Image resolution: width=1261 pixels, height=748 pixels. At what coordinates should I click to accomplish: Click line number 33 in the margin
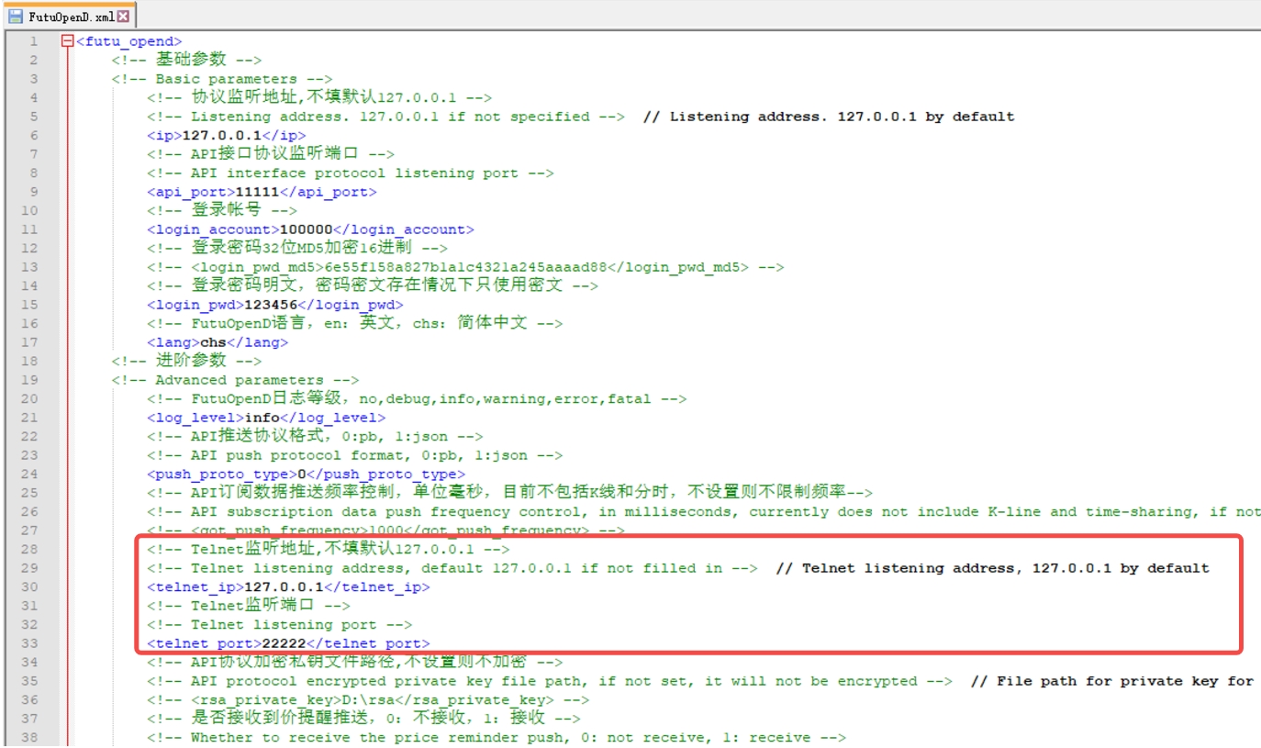30,643
